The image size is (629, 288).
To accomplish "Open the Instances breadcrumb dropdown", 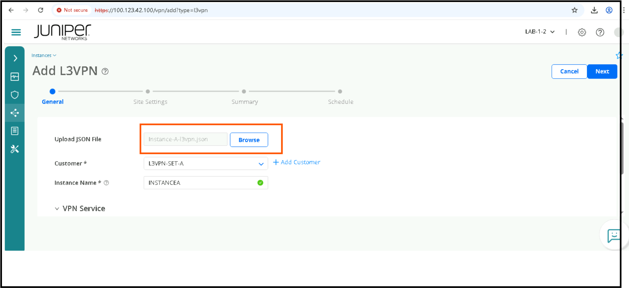I will point(44,55).
